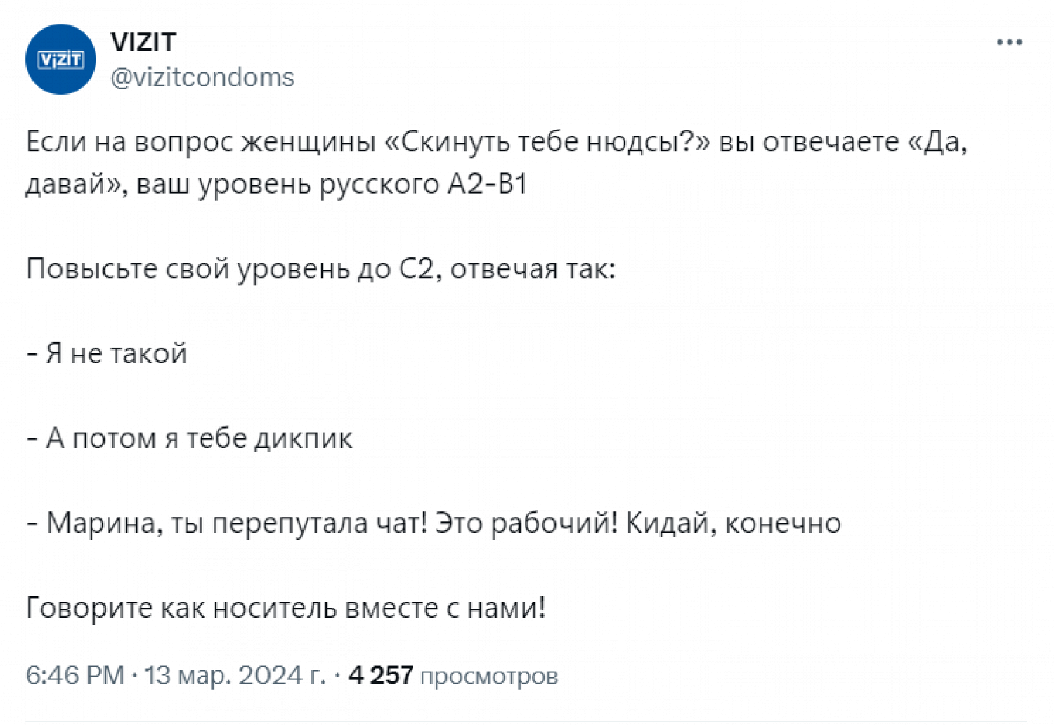Screen dimensions: 1054x725
Task: Click the VIZIT profile avatar logo
Action: pos(60,60)
